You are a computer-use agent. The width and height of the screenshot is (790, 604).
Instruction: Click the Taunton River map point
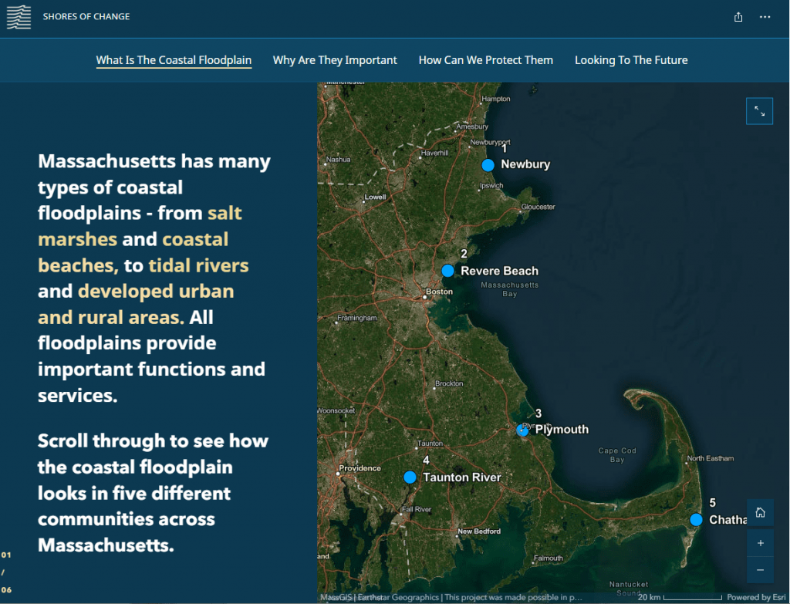click(x=410, y=477)
